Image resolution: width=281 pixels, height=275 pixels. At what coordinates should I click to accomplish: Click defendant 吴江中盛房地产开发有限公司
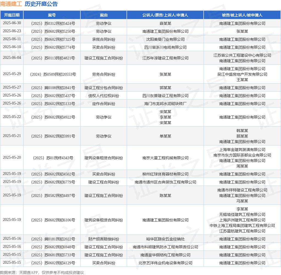coord(242,74)
